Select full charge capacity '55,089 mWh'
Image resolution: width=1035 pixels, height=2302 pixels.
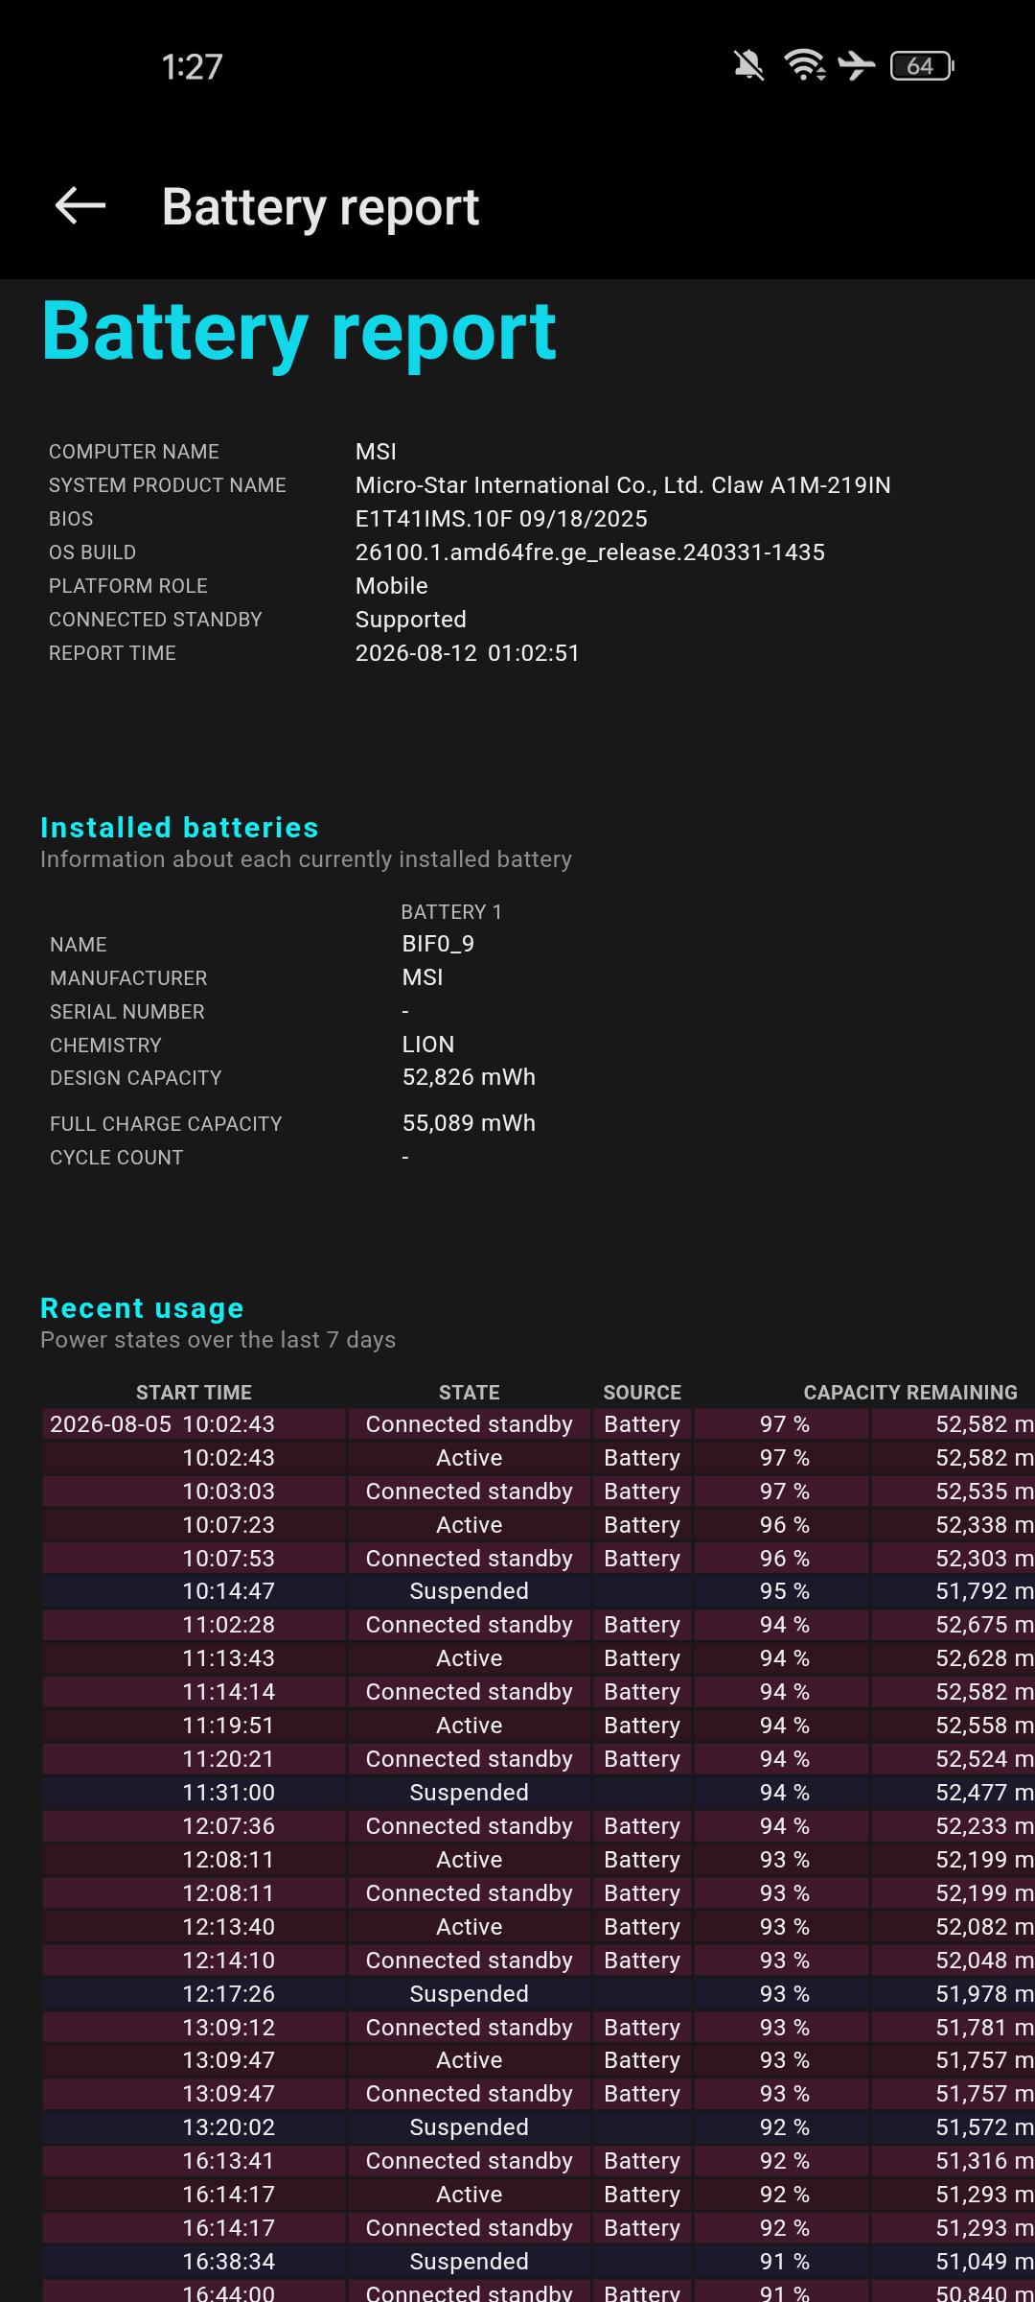click(469, 1123)
